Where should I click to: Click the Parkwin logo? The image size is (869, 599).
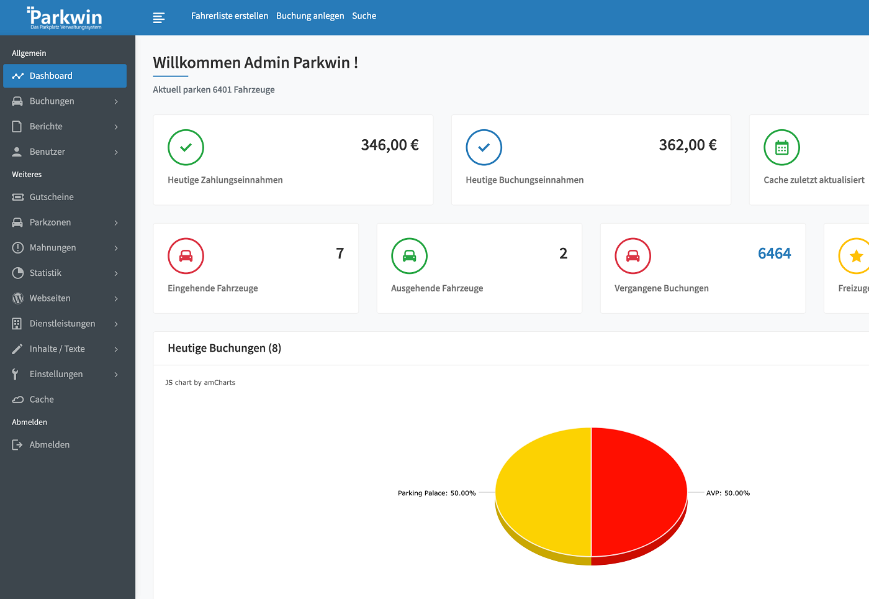[65, 17]
